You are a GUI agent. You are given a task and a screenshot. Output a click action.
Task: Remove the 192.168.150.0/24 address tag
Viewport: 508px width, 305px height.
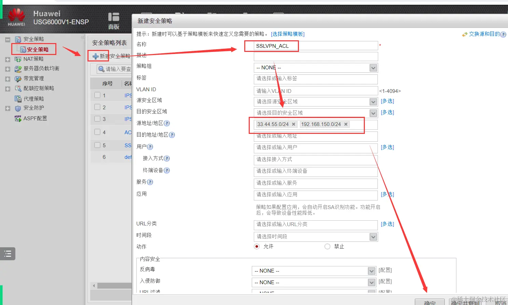pyautogui.click(x=346, y=124)
